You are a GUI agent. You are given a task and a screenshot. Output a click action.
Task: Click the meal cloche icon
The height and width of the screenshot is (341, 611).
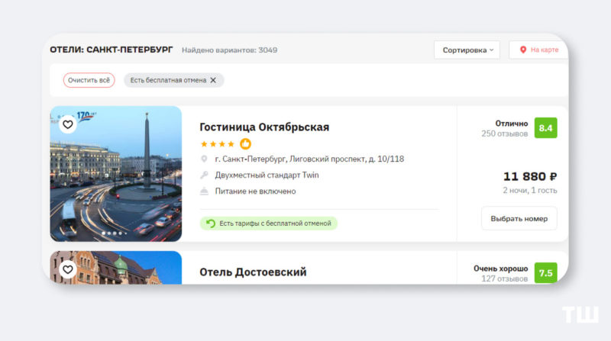(204, 191)
